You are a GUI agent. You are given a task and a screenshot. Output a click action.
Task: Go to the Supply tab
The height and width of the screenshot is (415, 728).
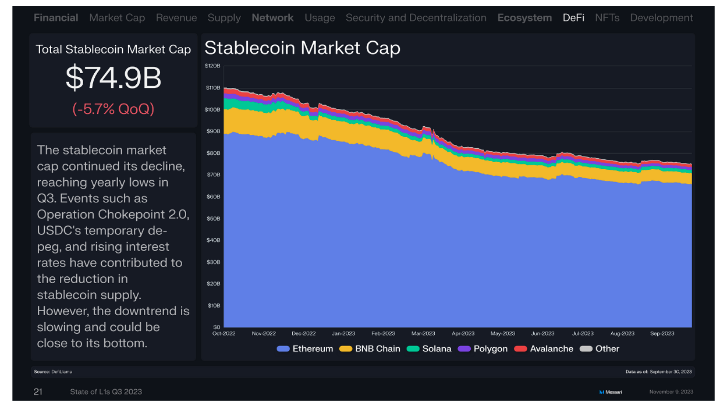point(224,18)
